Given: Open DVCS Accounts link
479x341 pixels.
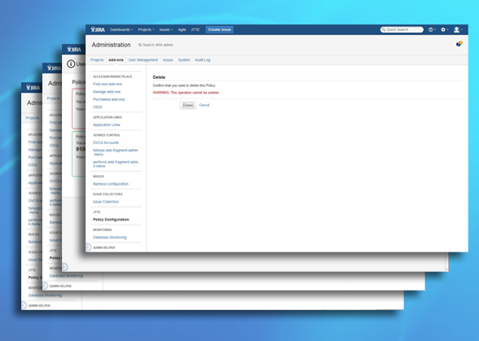Looking at the screenshot, I should pyautogui.click(x=106, y=142).
